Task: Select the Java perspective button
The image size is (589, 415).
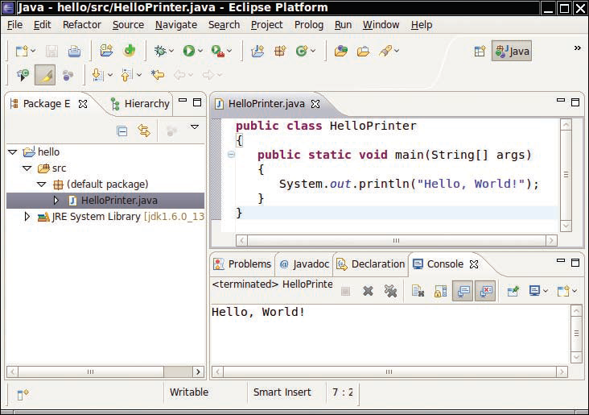Action: pos(512,51)
